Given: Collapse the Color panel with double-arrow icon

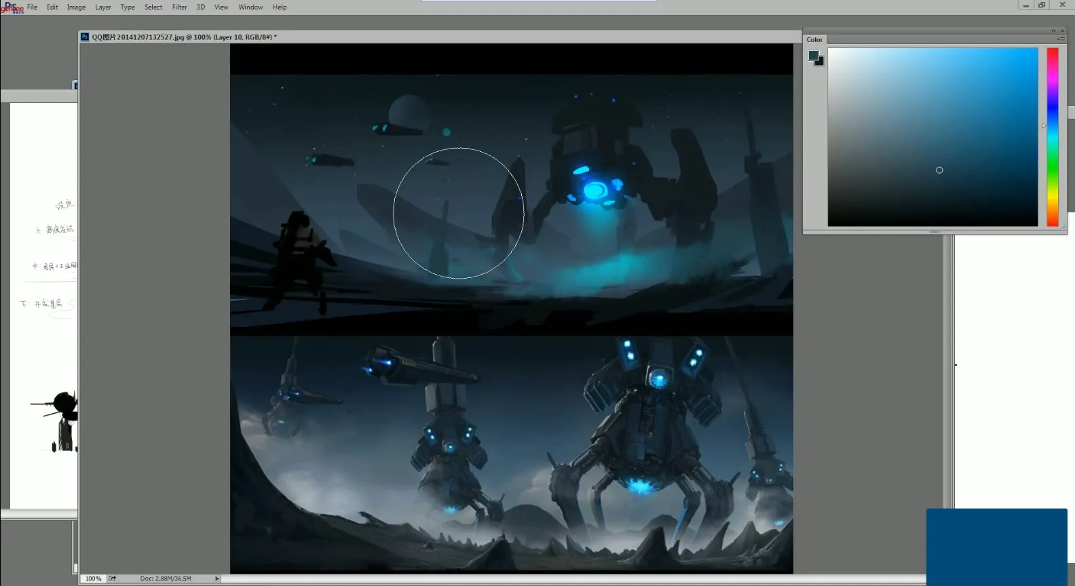Looking at the screenshot, I should [x=1053, y=31].
